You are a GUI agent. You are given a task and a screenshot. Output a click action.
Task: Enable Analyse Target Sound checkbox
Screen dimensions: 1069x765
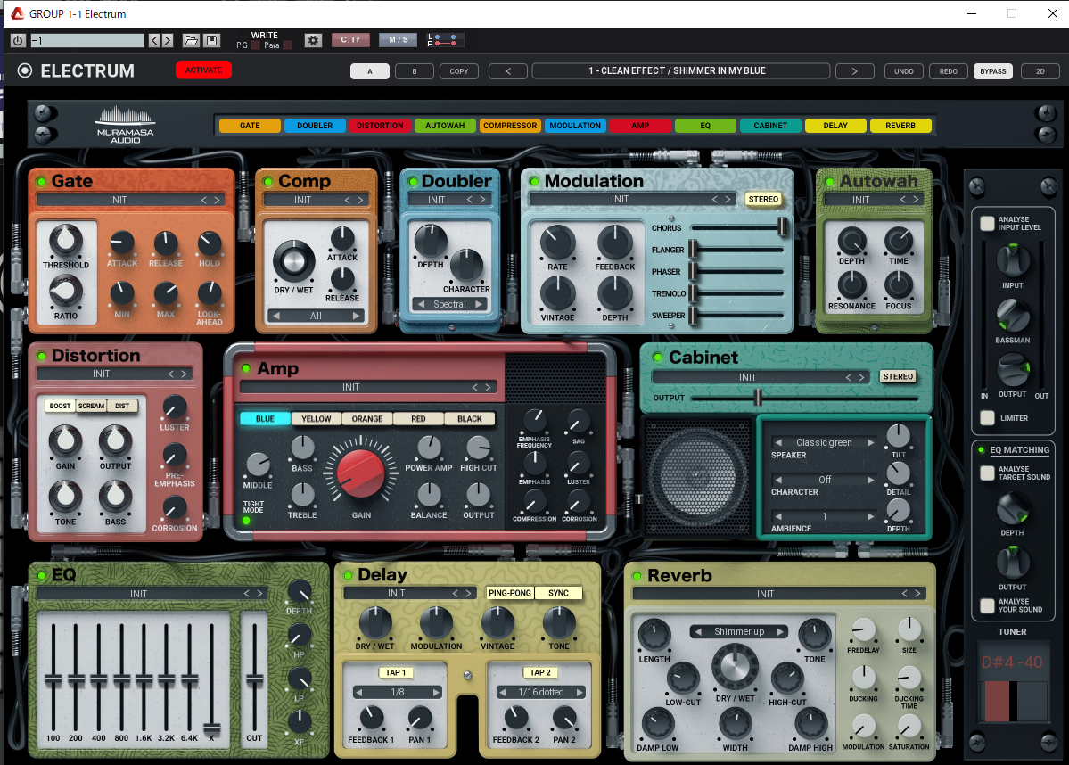987,473
